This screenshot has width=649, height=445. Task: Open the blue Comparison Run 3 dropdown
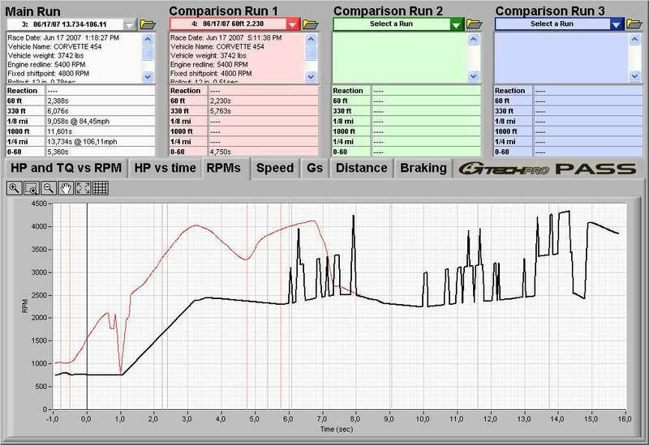point(617,24)
